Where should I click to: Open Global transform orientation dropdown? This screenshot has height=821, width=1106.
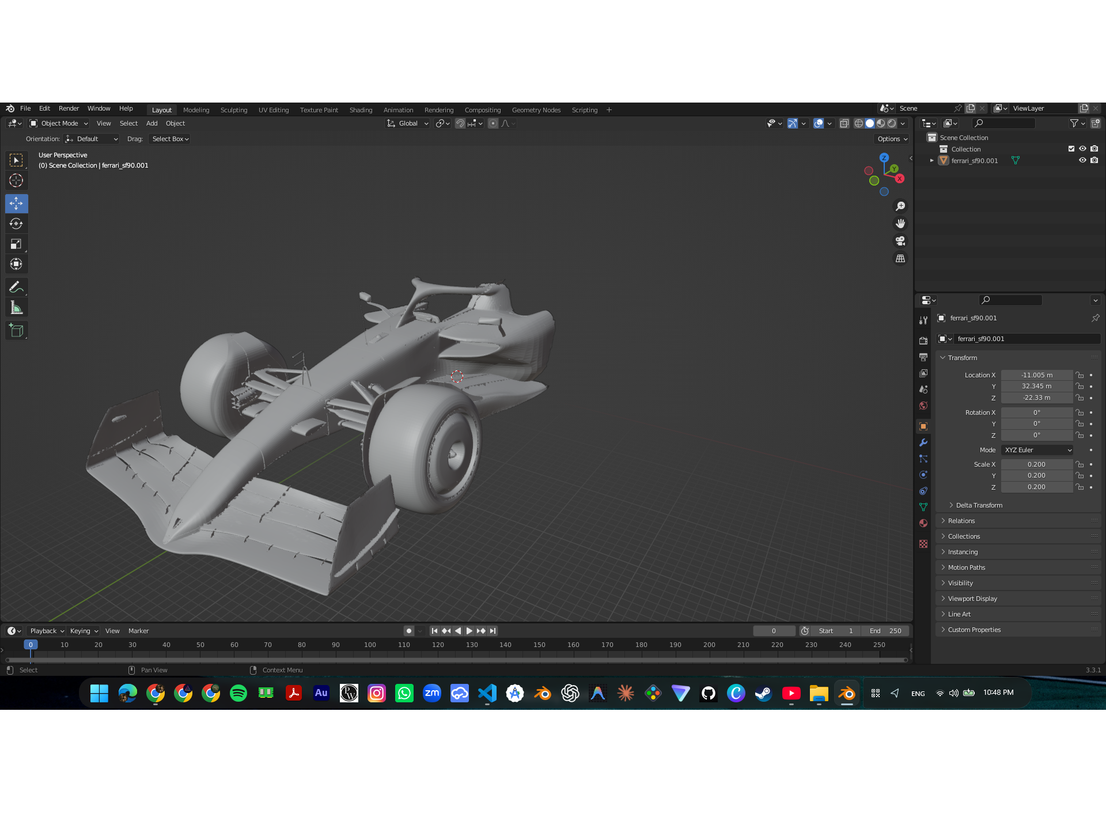point(408,123)
